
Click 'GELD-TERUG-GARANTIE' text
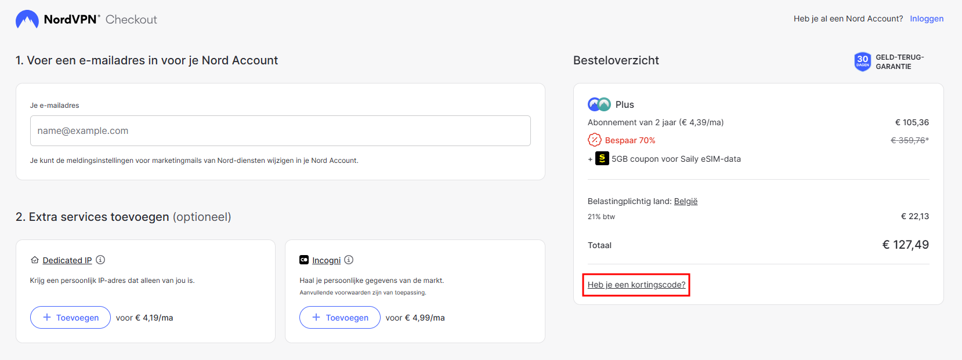coord(900,62)
